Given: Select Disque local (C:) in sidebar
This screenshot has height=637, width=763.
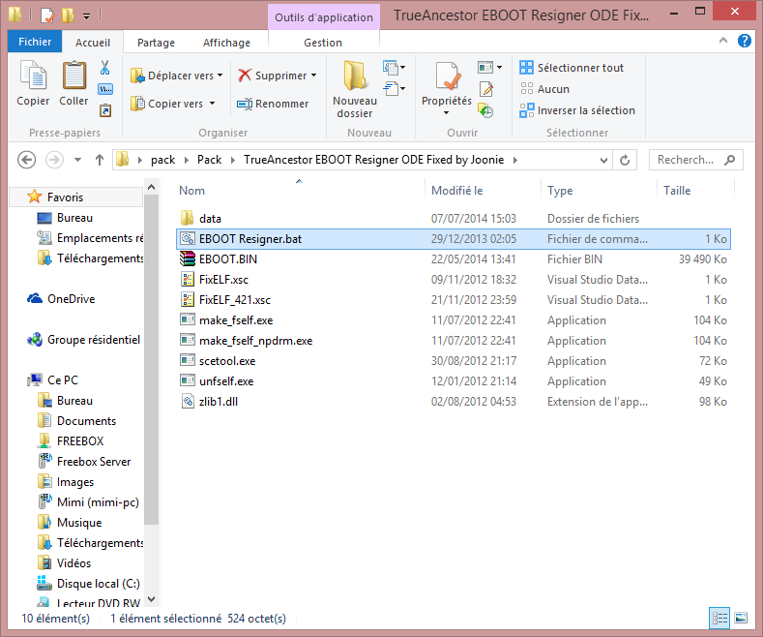Looking at the screenshot, I should (x=89, y=584).
